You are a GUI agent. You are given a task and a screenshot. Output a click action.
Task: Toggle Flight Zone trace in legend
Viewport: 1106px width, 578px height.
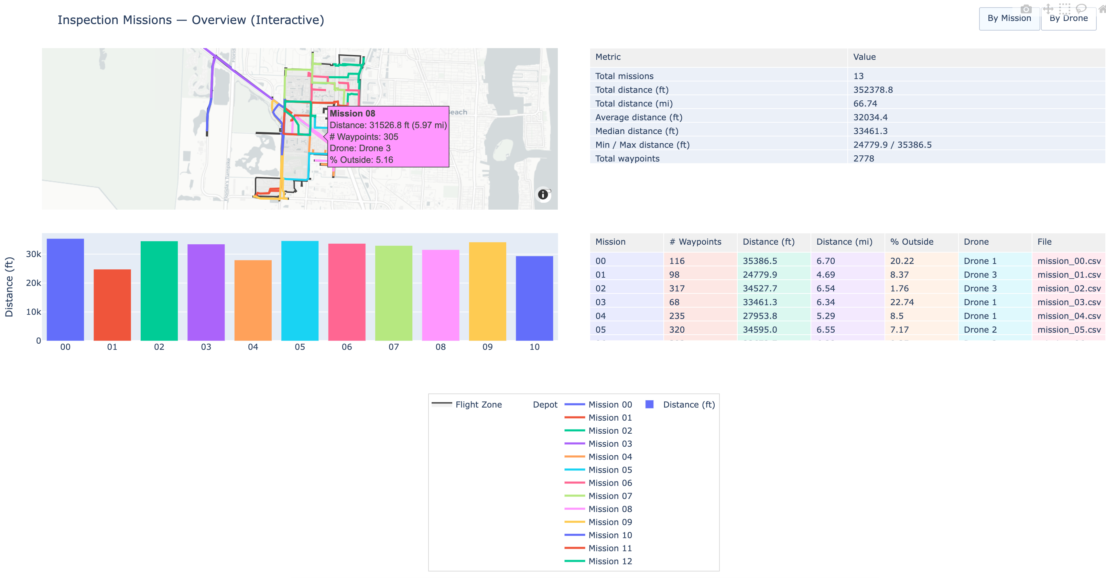478,404
